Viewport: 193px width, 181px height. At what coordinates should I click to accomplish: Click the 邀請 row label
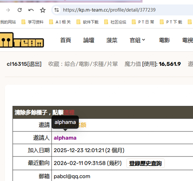coord(44,125)
